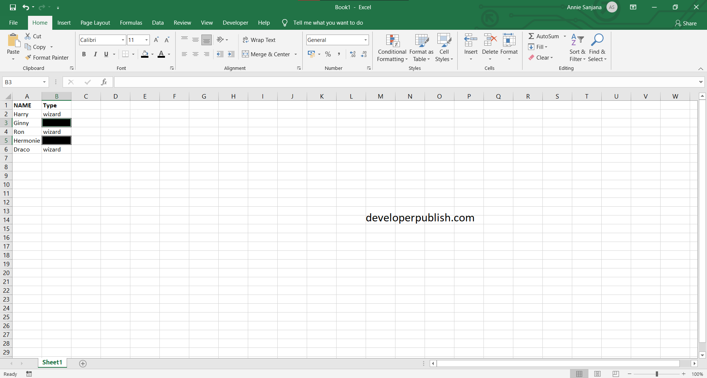Click the Copy button
707x378 pixels.
pos(35,47)
